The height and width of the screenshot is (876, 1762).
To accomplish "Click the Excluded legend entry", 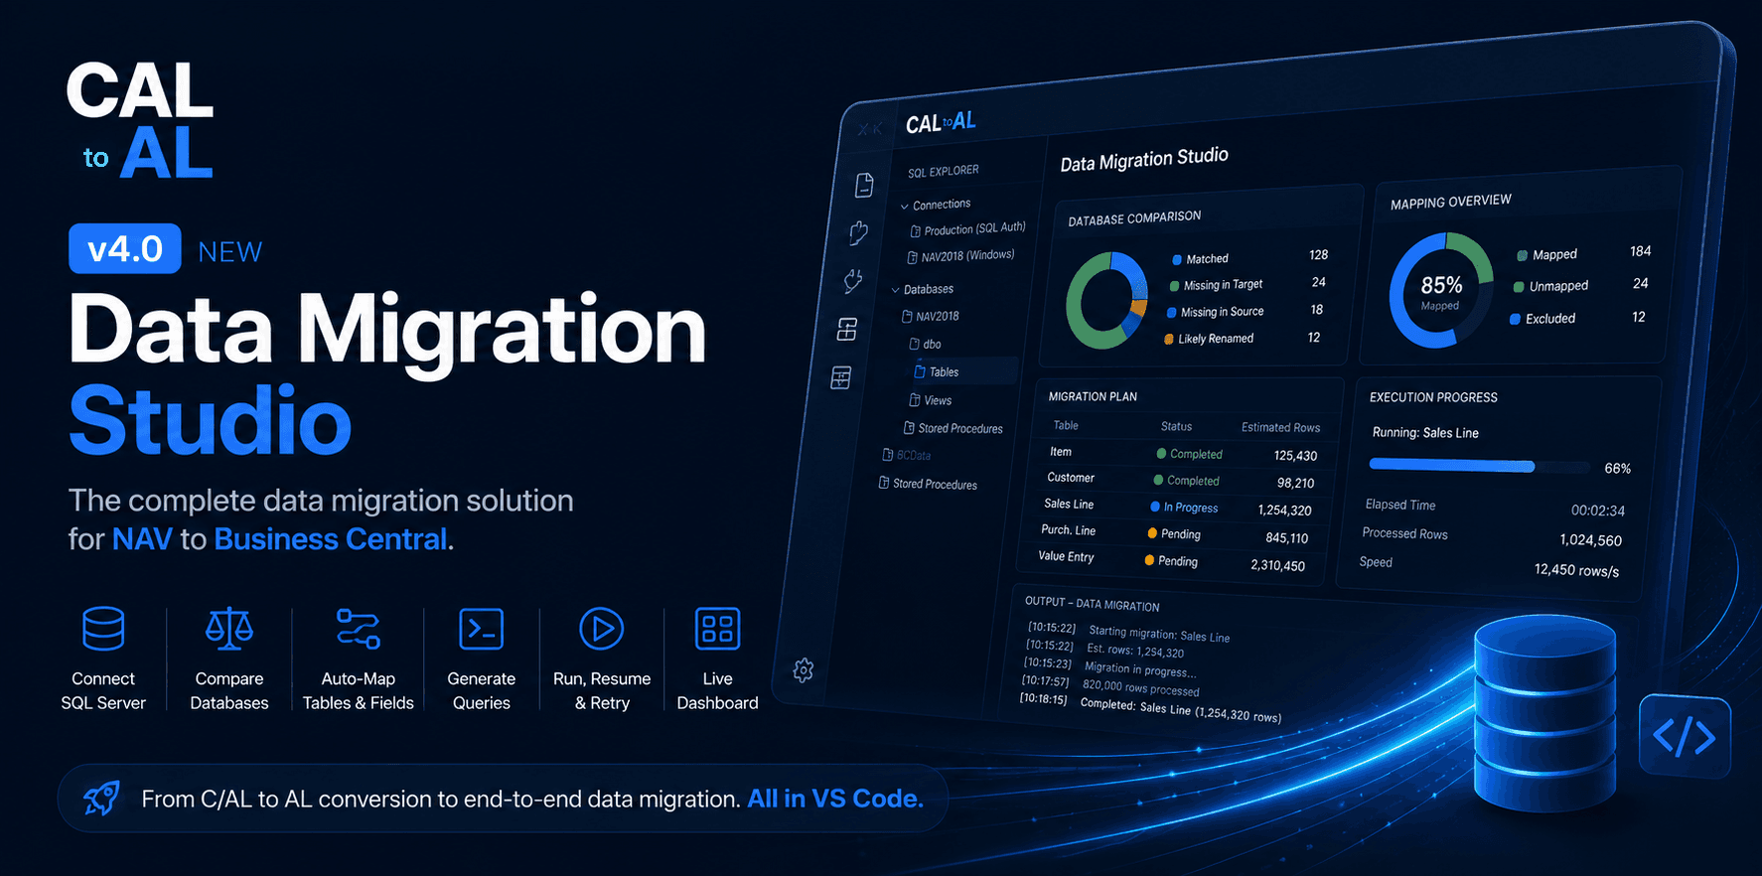I will 1542,319.
